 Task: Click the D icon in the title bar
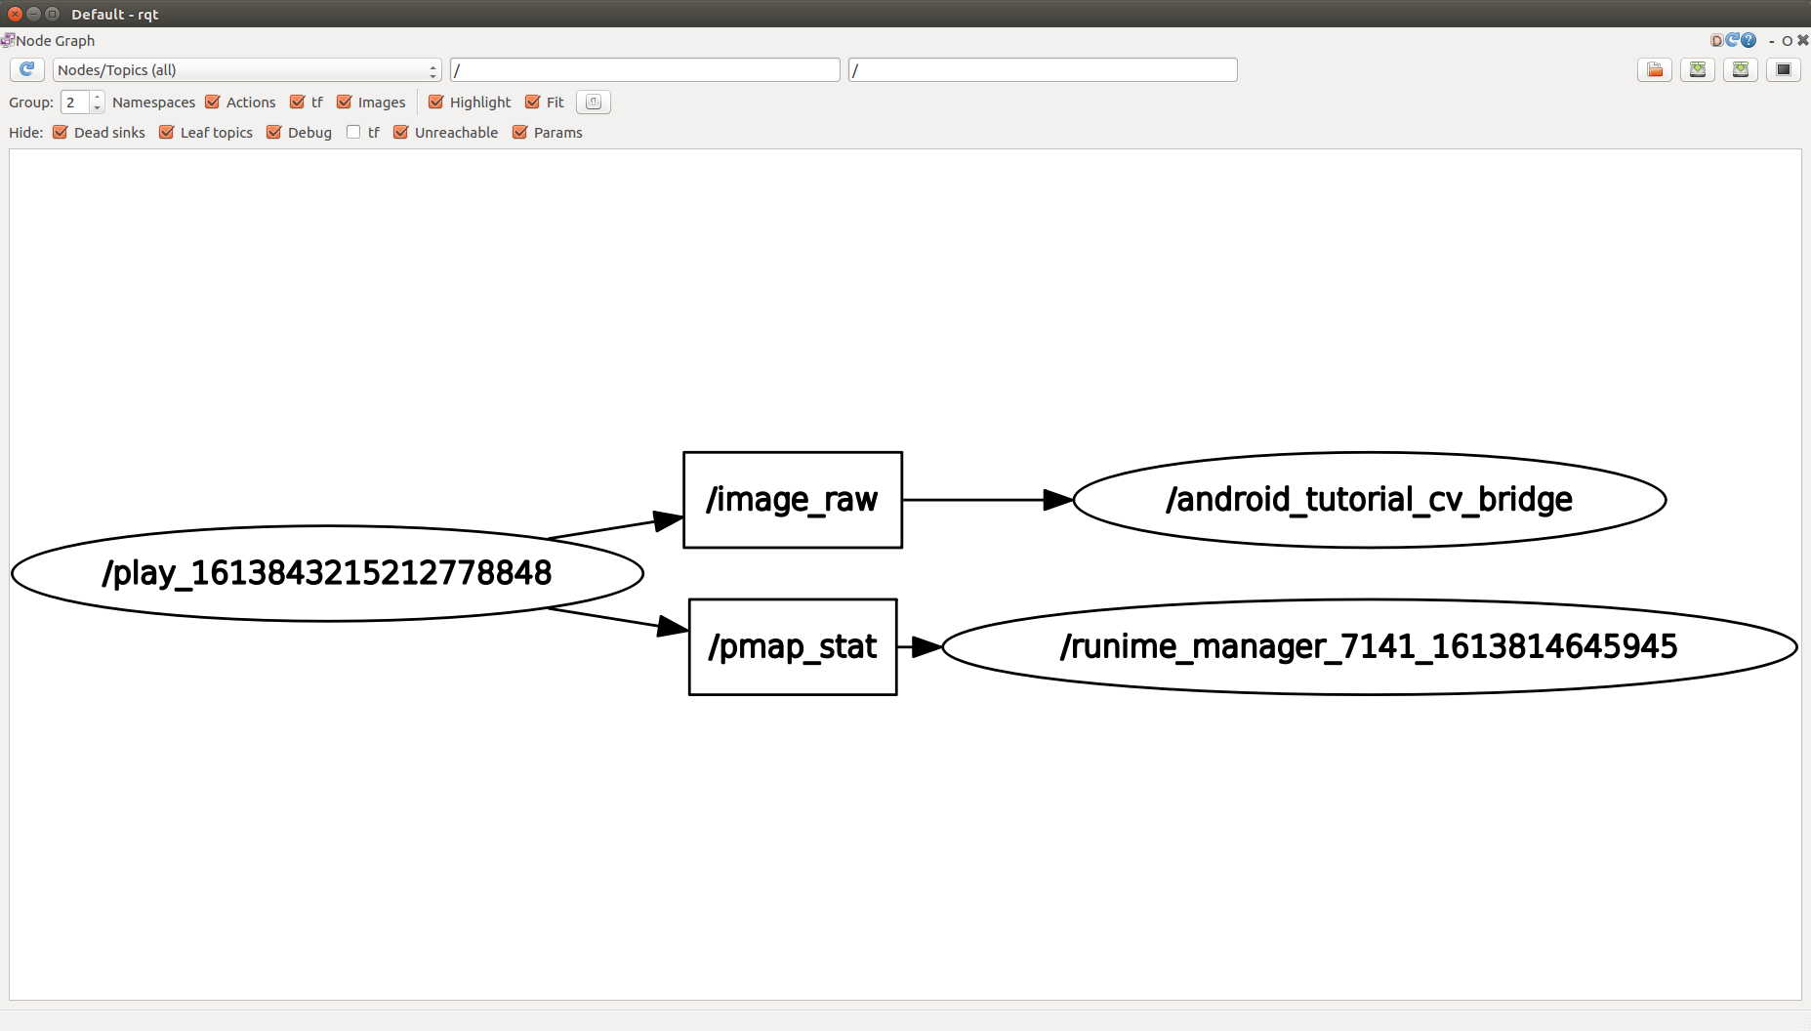tap(1716, 40)
